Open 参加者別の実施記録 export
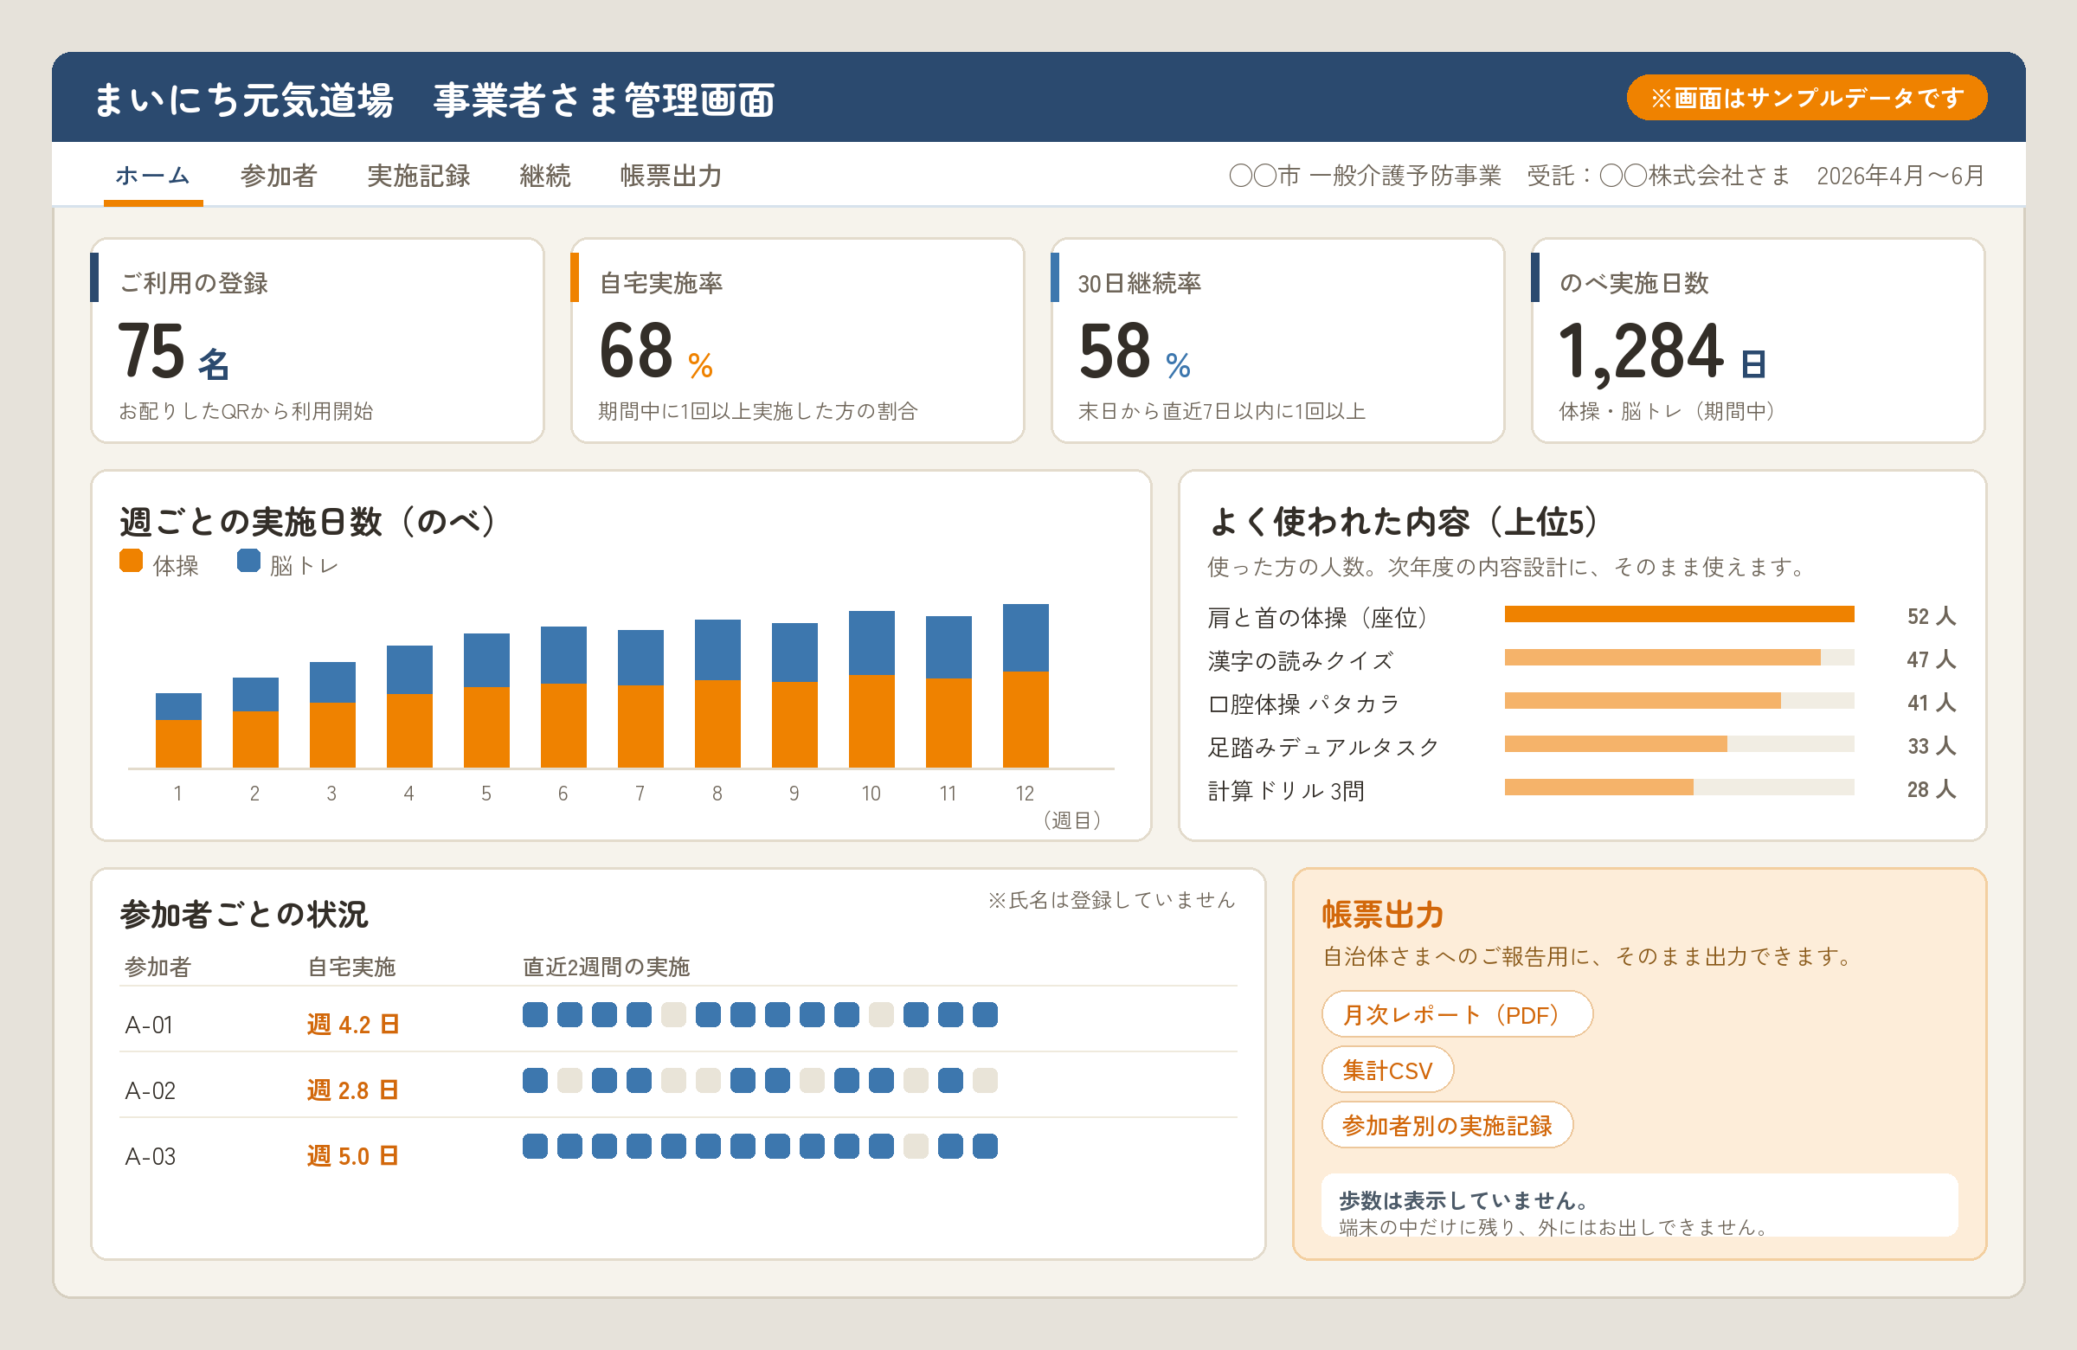 [x=1447, y=1125]
